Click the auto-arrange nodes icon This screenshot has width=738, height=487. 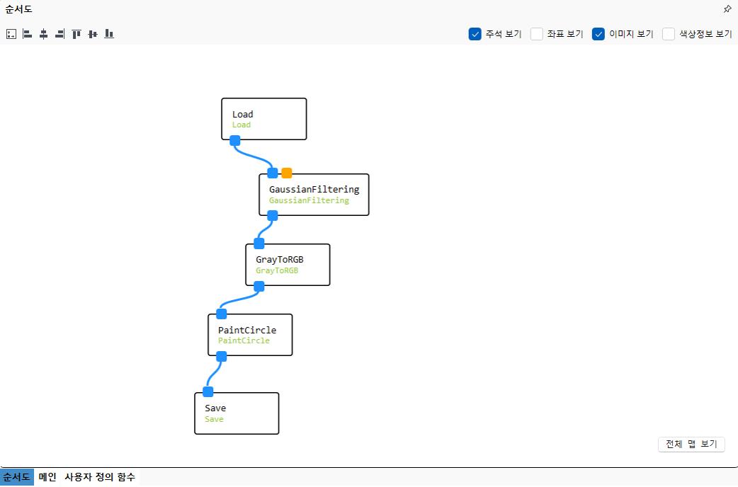click(11, 34)
